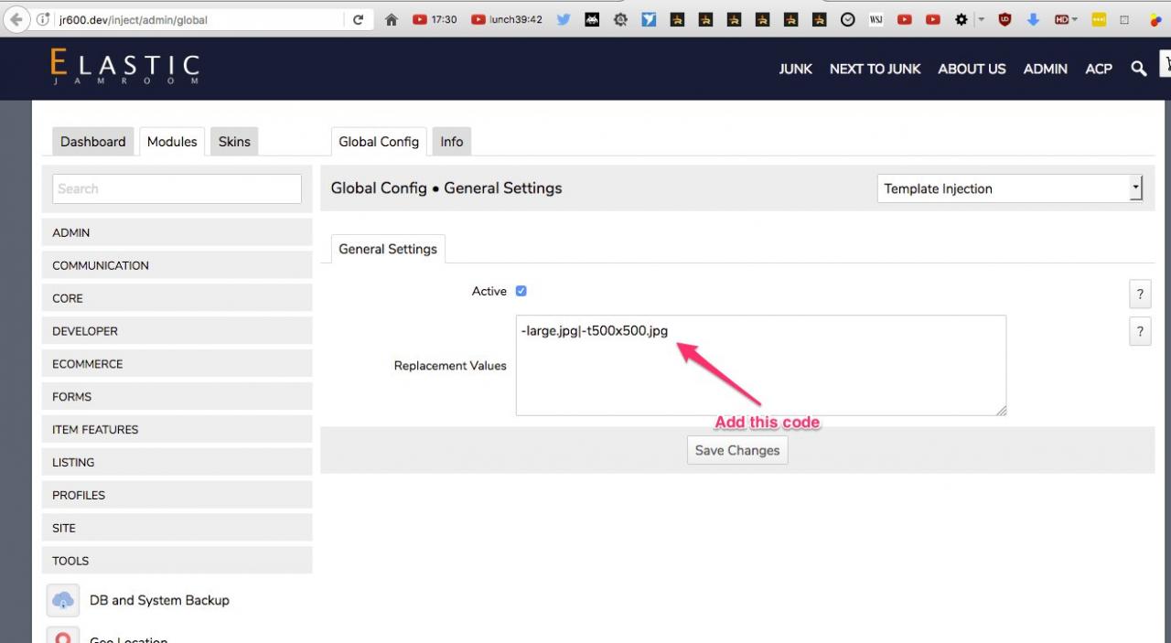This screenshot has height=643, width=1171.
Task: Click the browser home icon
Action: point(392,19)
